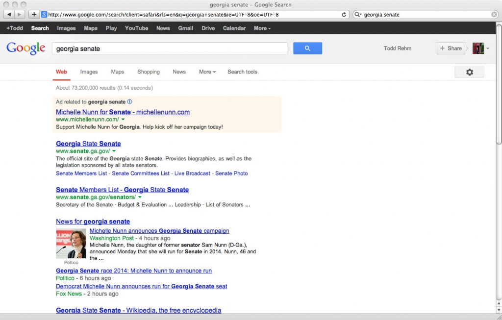Open Search tools
The width and height of the screenshot is (502, 320).
pyautogui.click(x=242, y=72)
